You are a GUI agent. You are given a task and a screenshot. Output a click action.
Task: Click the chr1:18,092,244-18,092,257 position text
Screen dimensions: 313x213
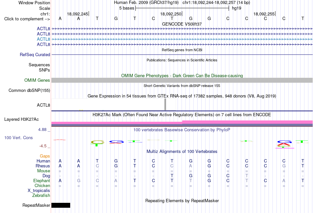[216, 3]
